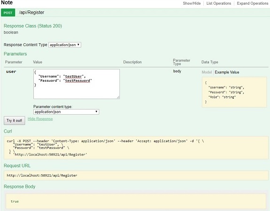Viewport: 270px width, 211px height.
Task: Click the Request URL heading
Action: coord(17,166)
